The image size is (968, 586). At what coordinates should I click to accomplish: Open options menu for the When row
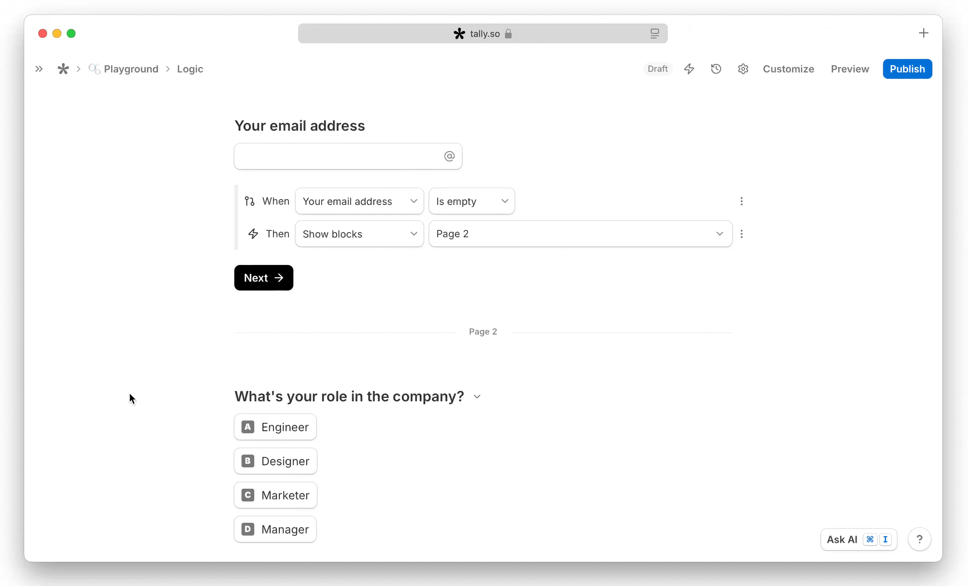(741, 201)
